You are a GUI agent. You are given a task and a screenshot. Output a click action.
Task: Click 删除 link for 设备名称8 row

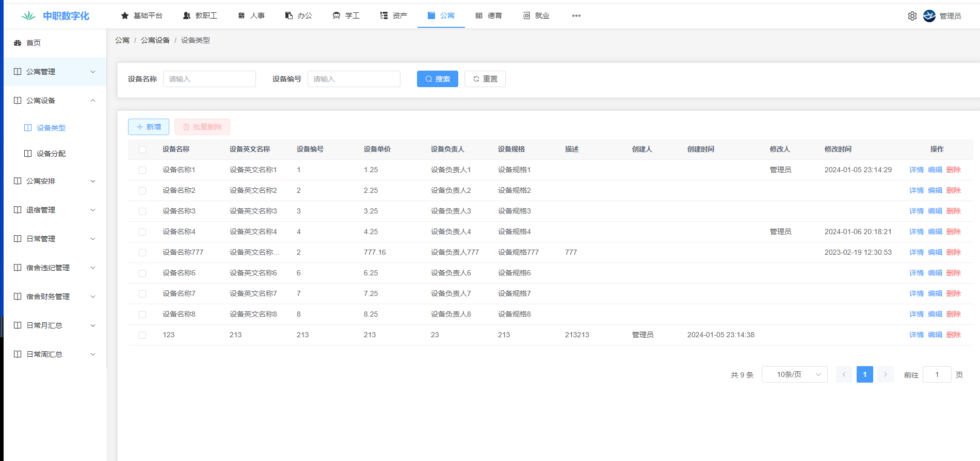pos(953,314)
